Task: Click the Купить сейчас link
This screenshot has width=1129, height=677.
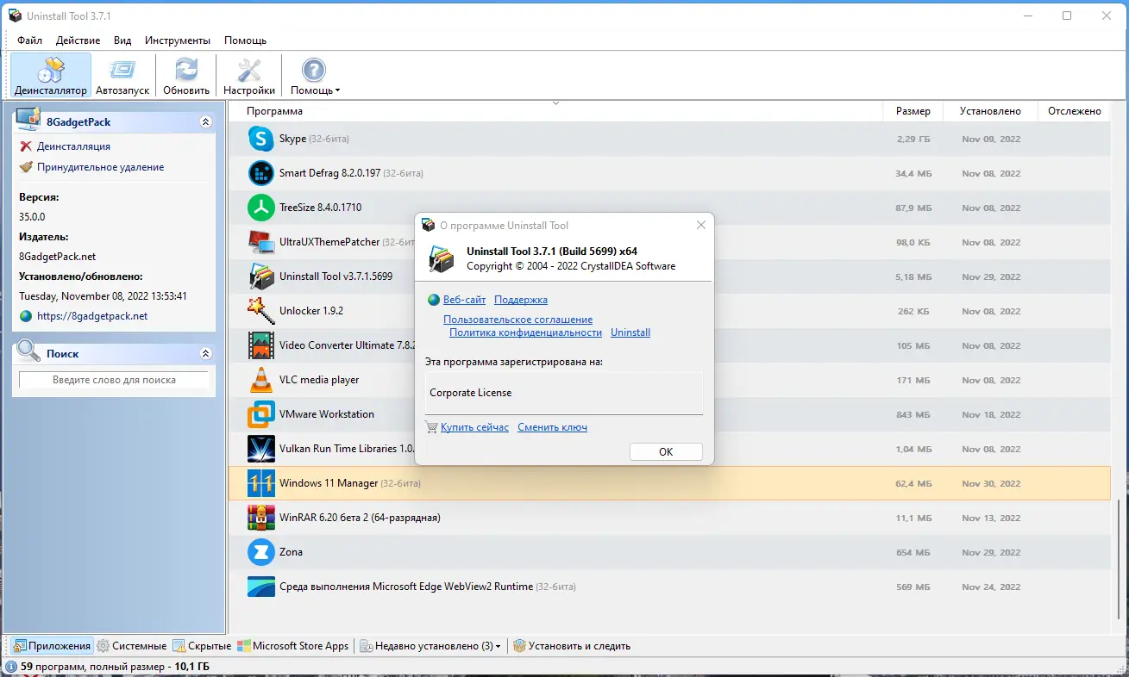Action: (474, 427)
